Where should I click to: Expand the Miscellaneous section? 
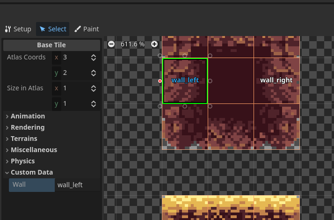(34, 150)
